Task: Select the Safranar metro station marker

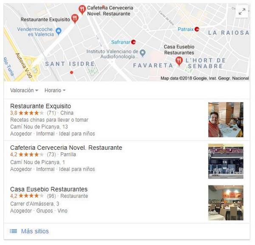Action: tap(133, 42)
